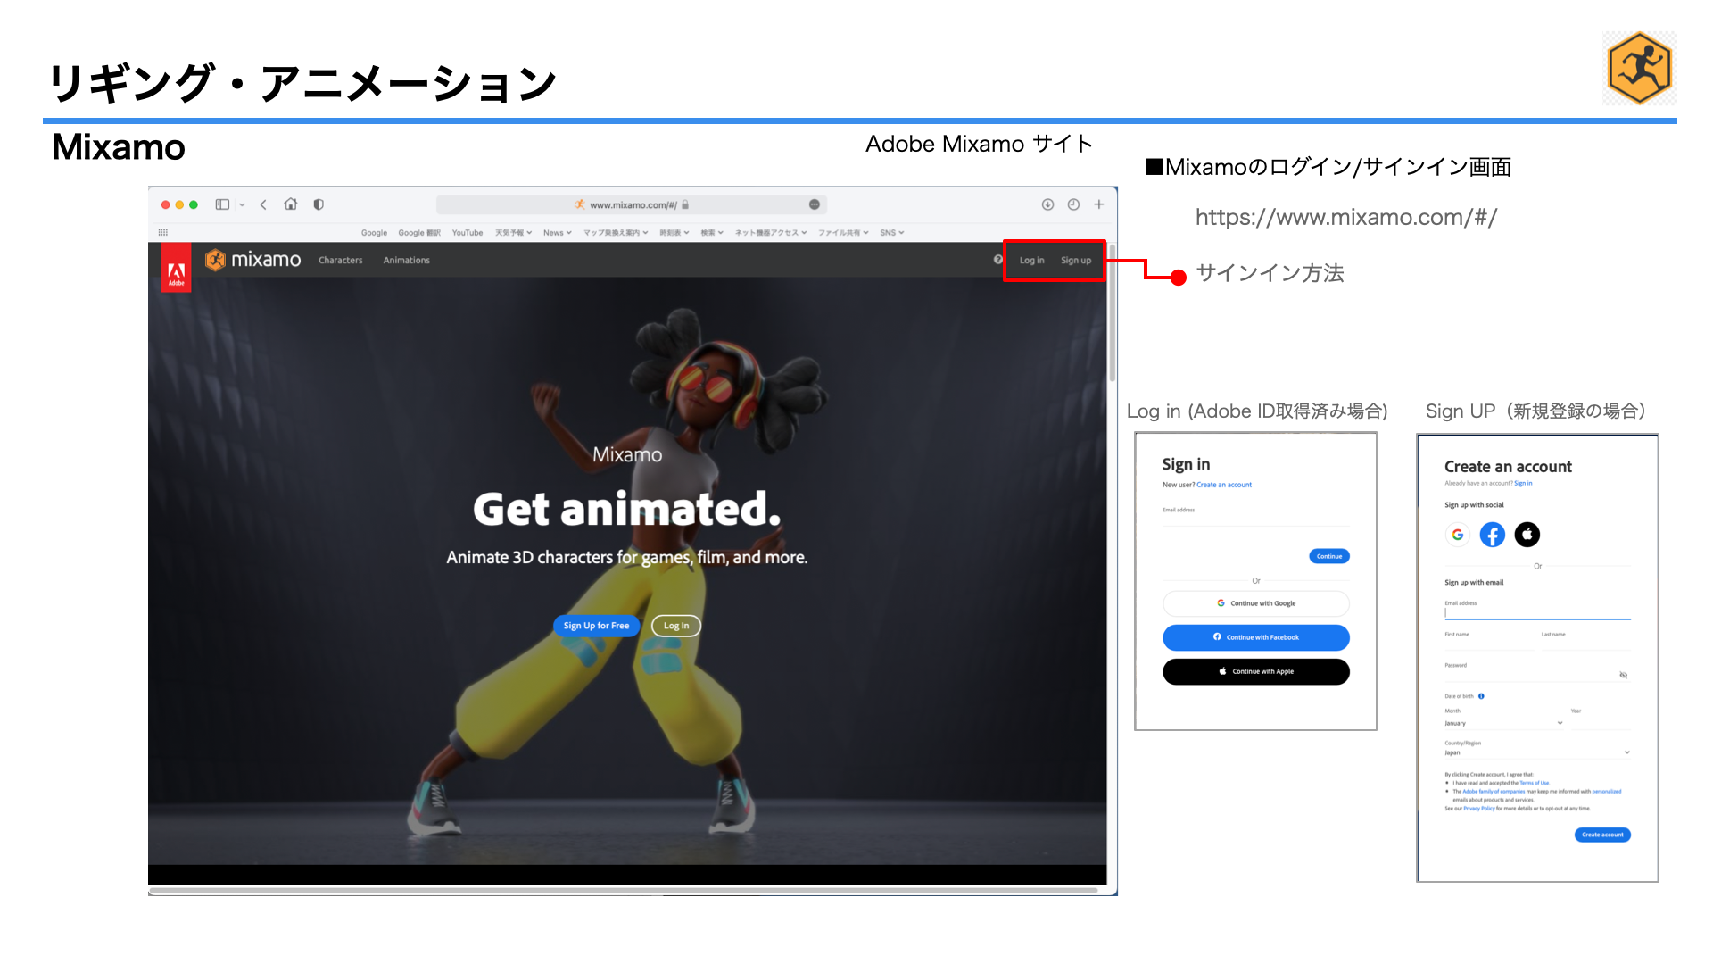Open the privacy shield report icon
This screenshot has width=1713, height=964.
coord(319,204)
